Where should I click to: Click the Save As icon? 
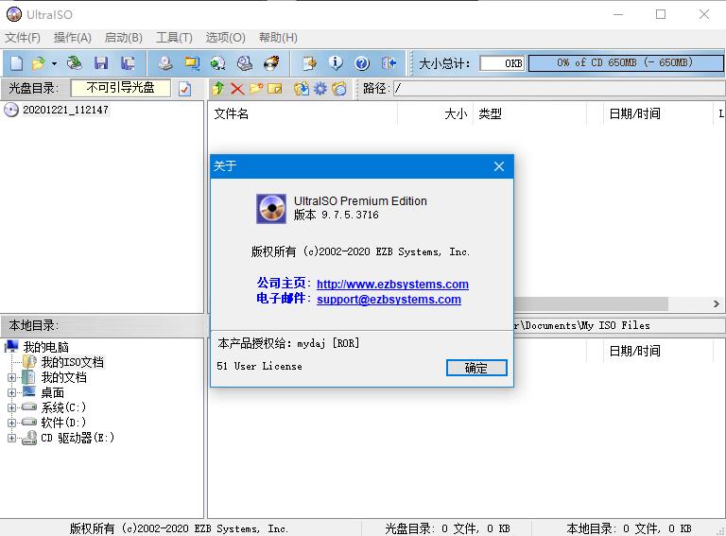pos(128,63)
